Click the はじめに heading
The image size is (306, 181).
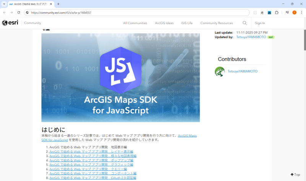point(53,130)
